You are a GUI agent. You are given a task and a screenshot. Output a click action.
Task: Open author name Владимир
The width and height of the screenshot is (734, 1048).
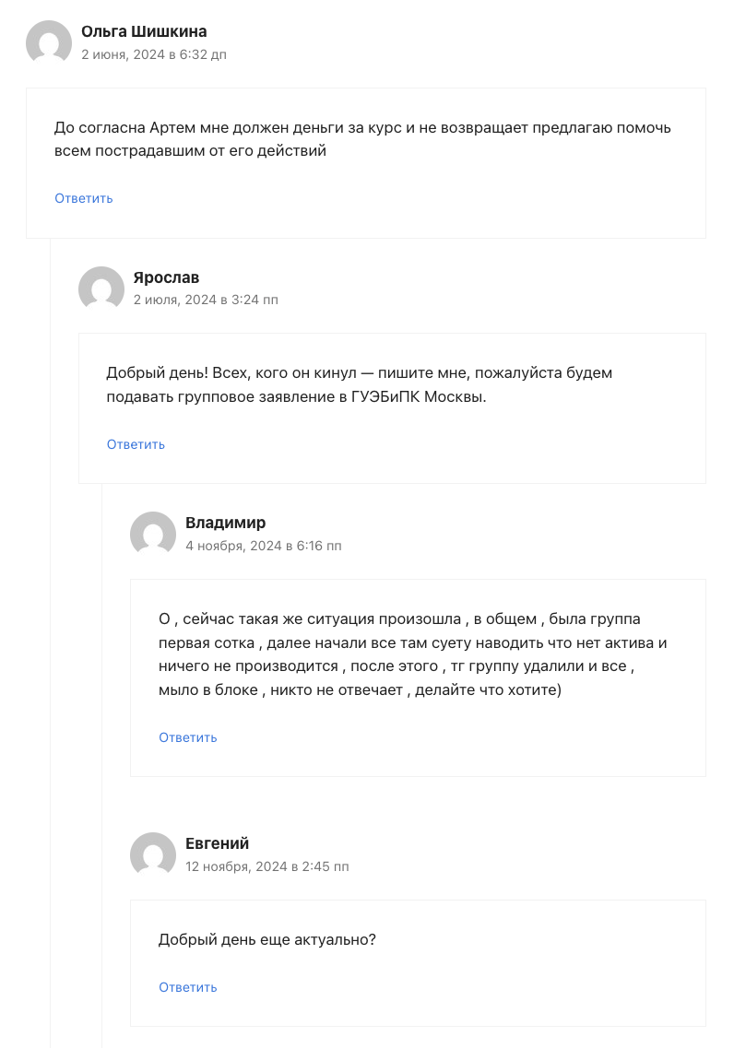(225, 523)
